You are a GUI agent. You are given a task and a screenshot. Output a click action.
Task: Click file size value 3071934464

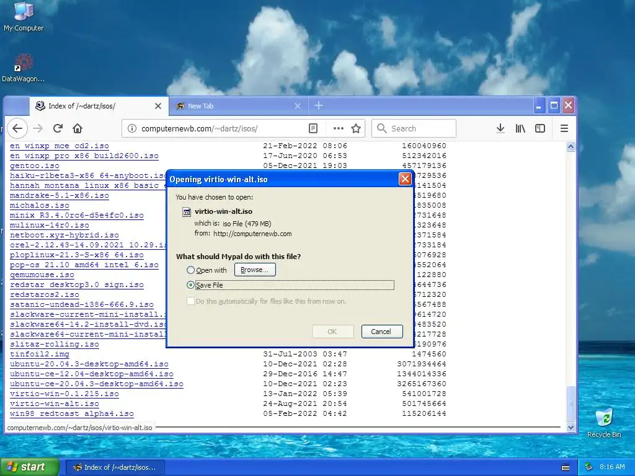click(x=422, y=364)
